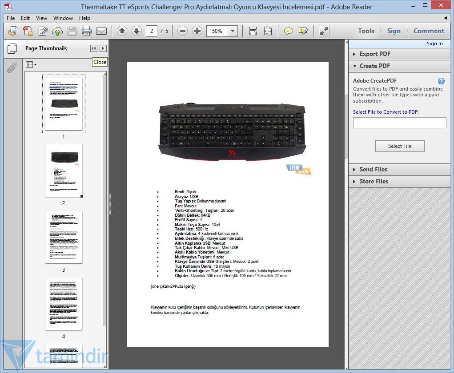Click the 'Tepki Hızı: 500 Hz' line
Screen dimensions: 454x373
pyautogui.click(x=191, y=229)
